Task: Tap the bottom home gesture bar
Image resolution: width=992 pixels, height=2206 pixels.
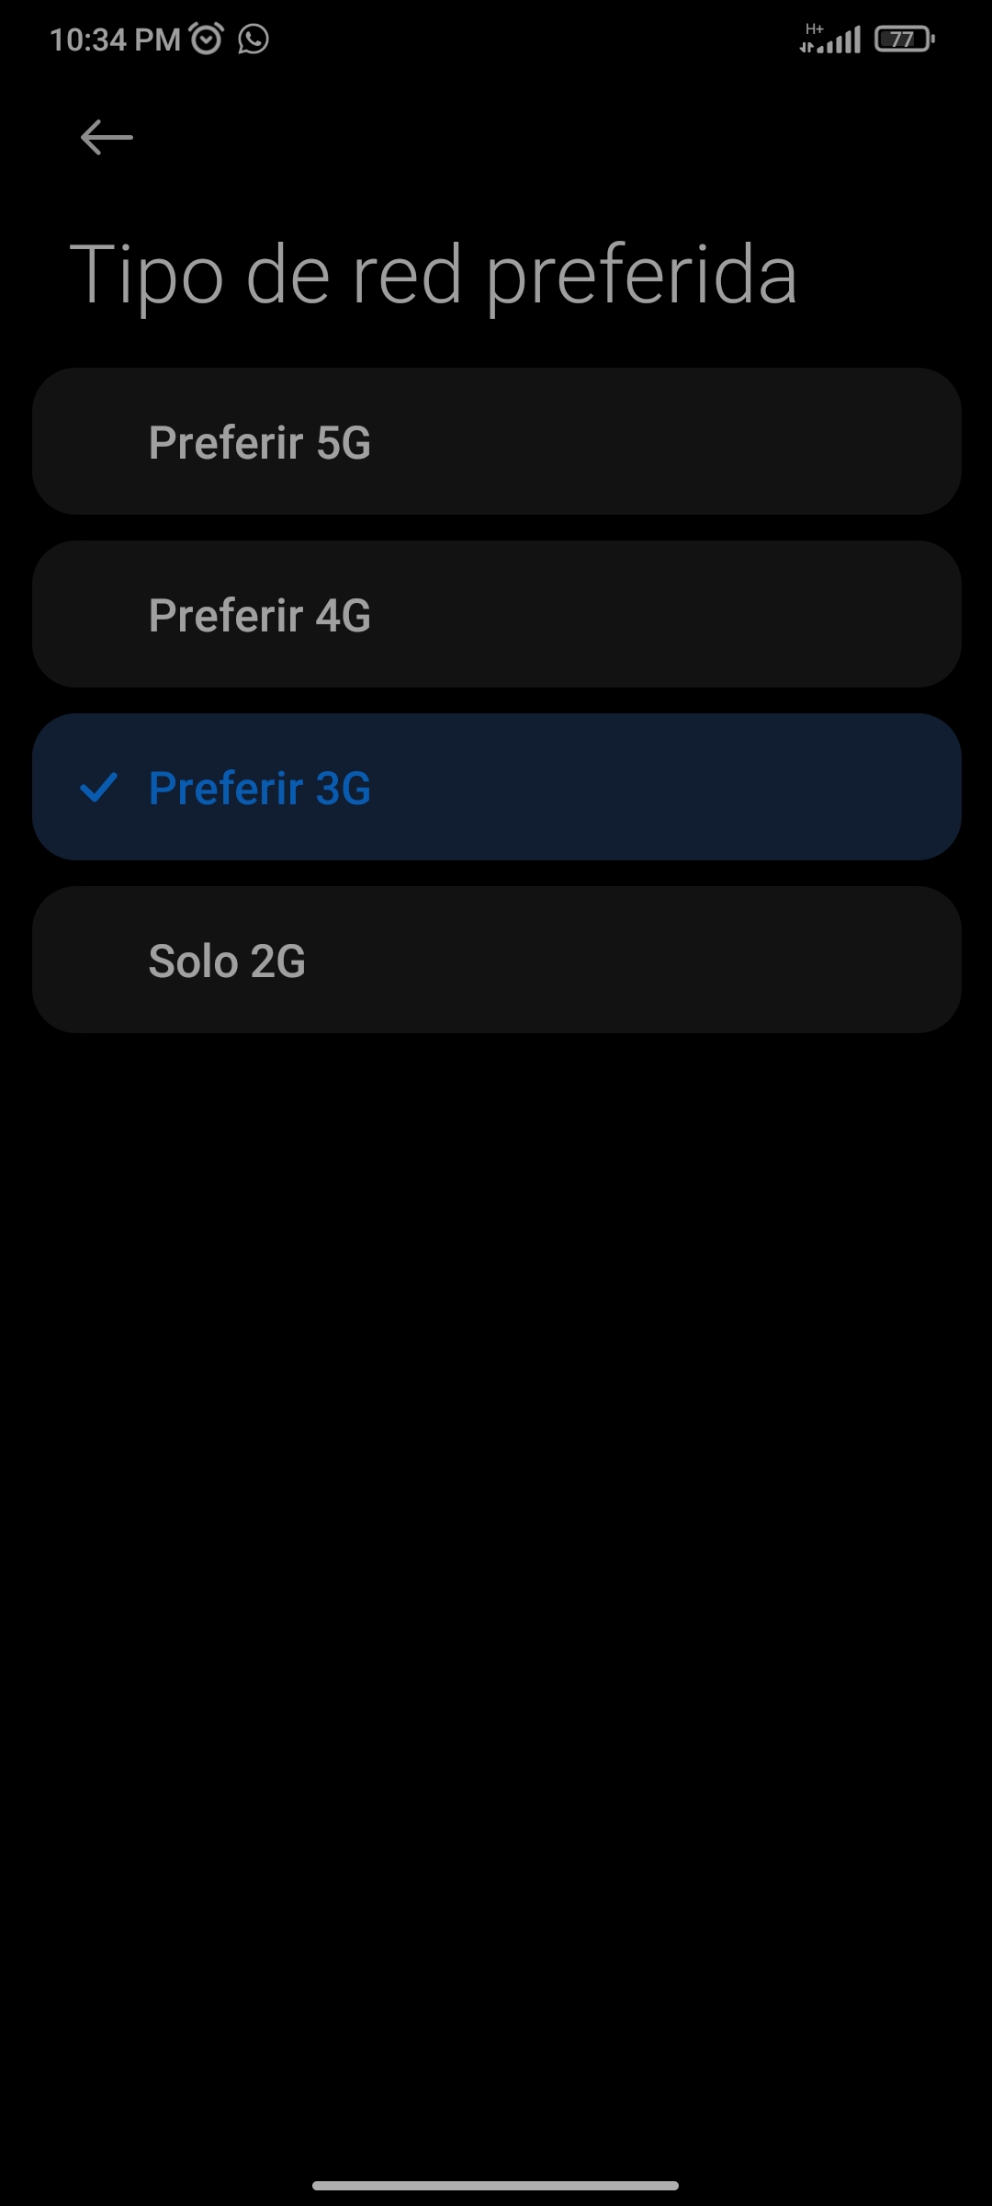Action: (x=496, y=2185)
